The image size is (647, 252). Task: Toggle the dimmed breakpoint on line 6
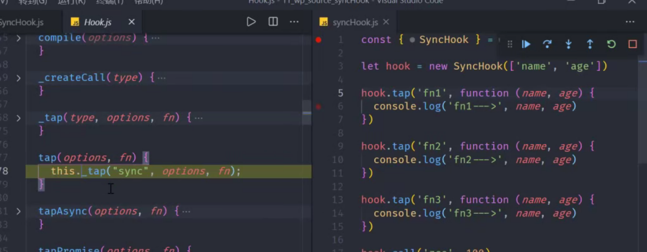point(319,107)
